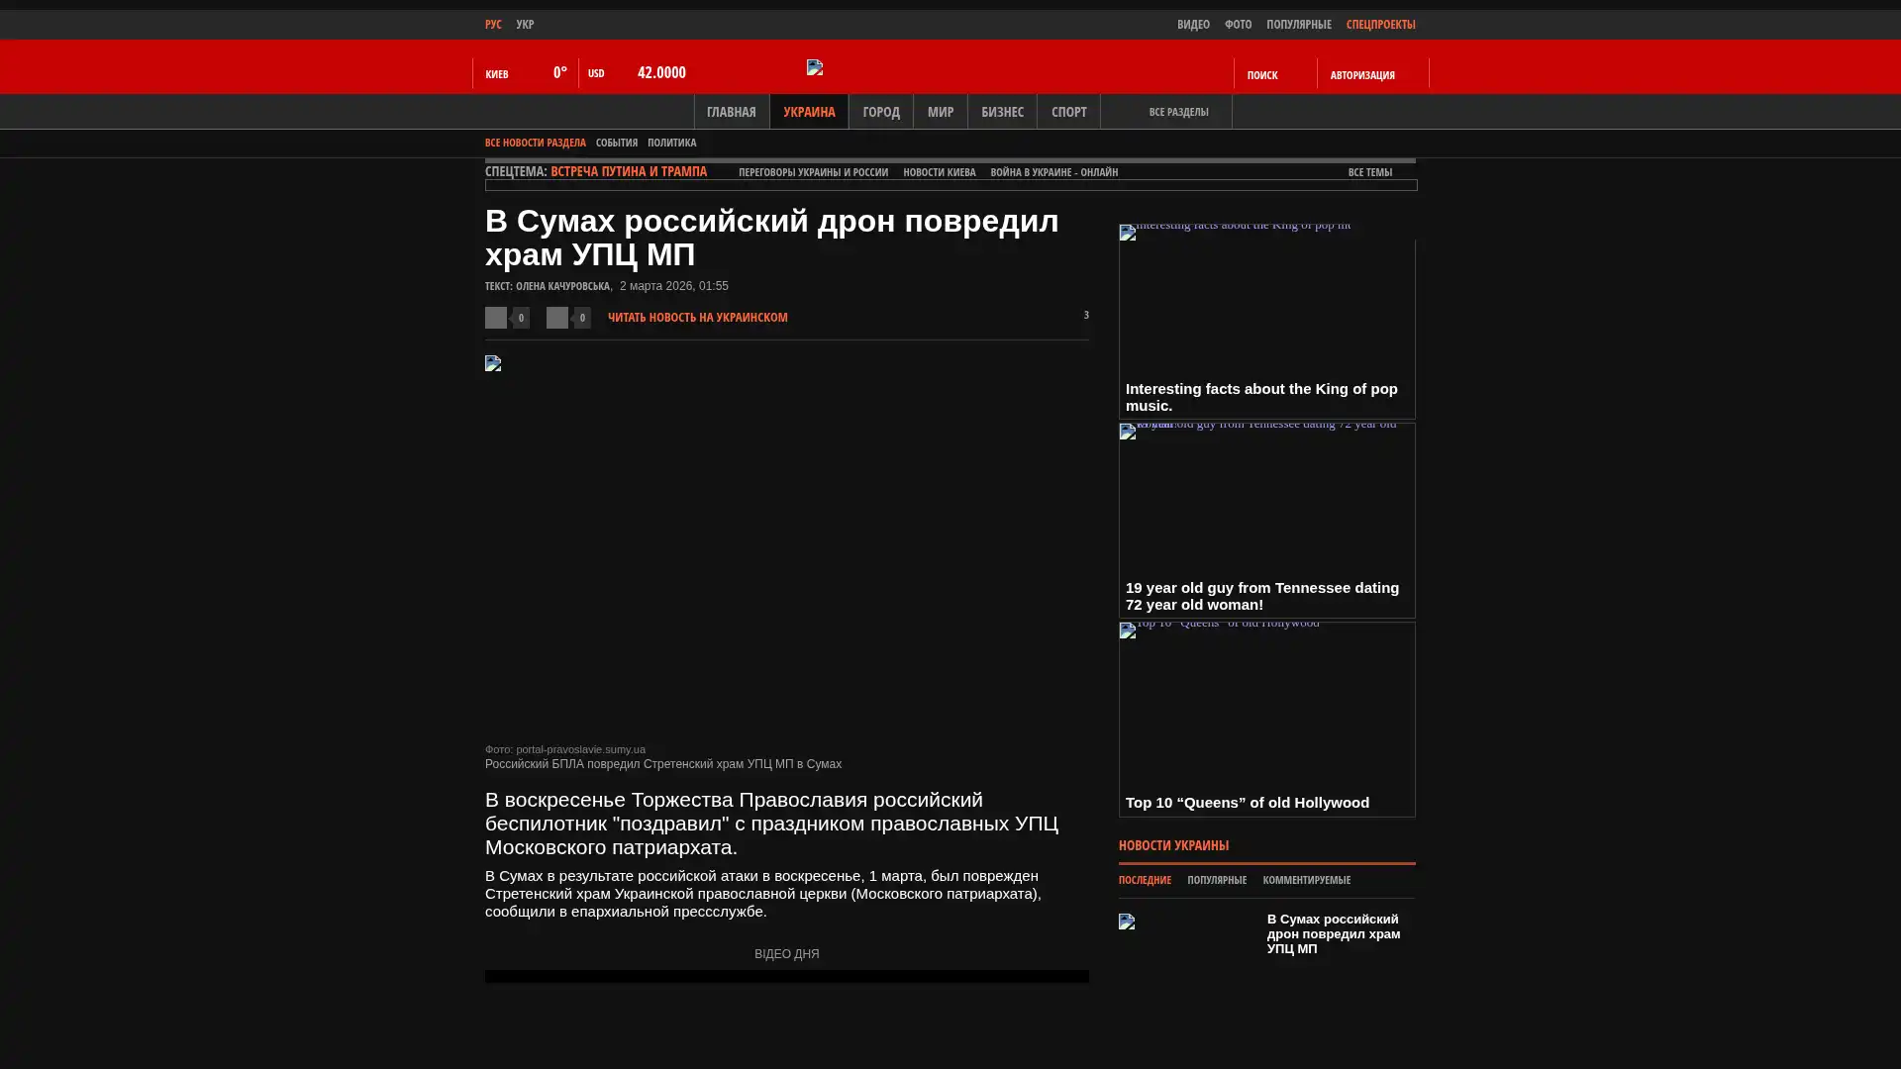Switch to ПОПУЛЯРНЫЕ news tab in sidebar

tap(1216, 880)
